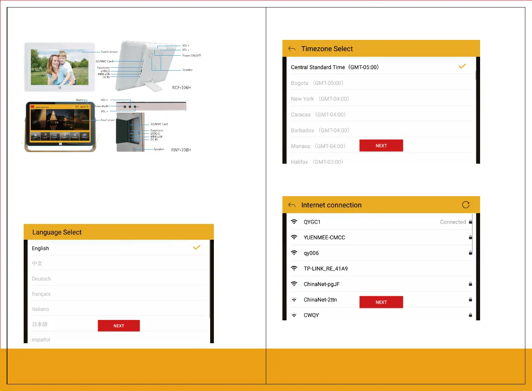Click the Kodak logo on the device screen
The width and height of the screenshot is (532, 391).
click(32, 107)
